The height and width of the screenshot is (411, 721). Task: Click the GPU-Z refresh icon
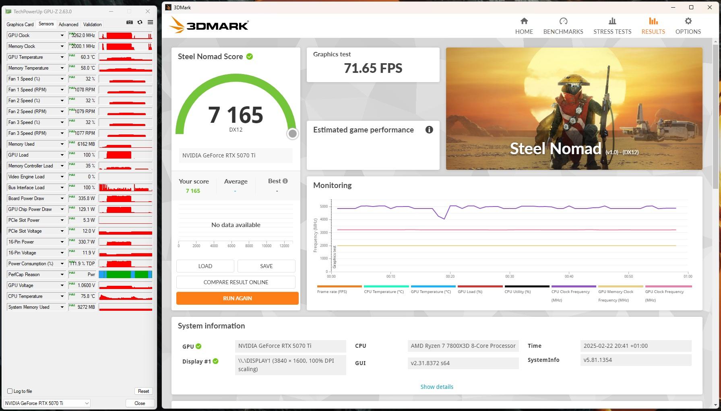point(140,23)
